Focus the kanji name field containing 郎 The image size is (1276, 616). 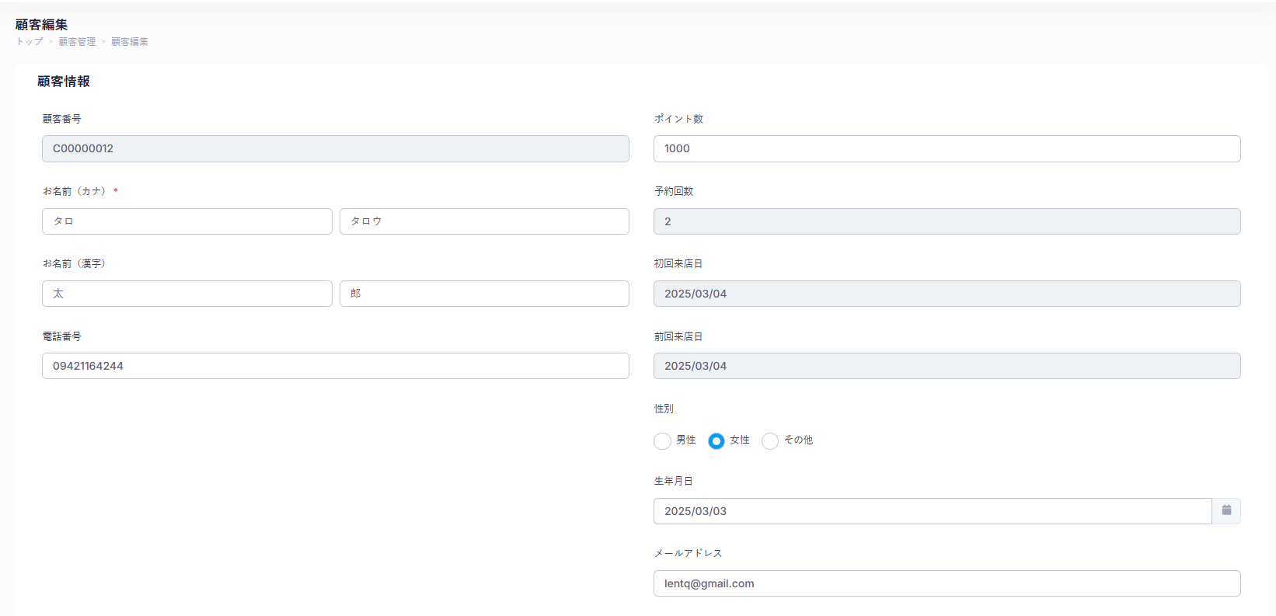[484, 294]
